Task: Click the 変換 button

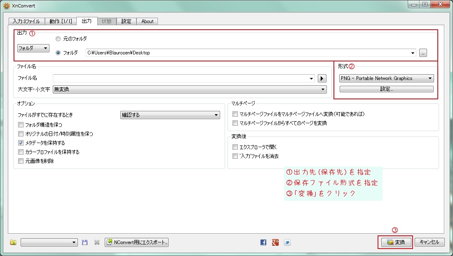Action: [396, 242]
